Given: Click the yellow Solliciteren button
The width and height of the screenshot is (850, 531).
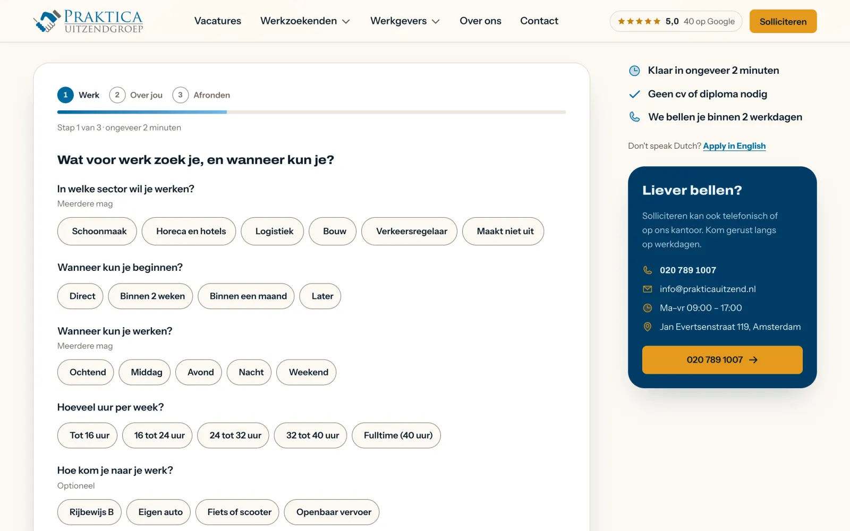Looking at the screenshot, I should [x=783, y=21].
